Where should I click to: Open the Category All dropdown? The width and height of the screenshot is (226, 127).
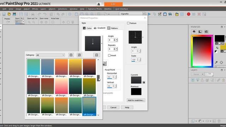[50, 55]
